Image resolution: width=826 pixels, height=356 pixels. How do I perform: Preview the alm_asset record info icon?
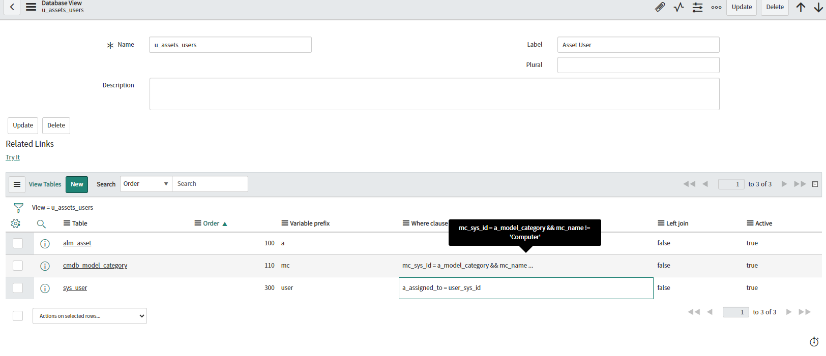[45, 244]
